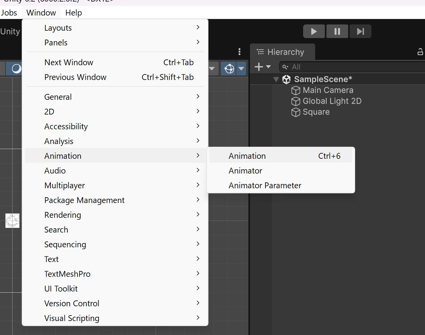Open the scene view three-dot options menu

(x=239, y=52)
